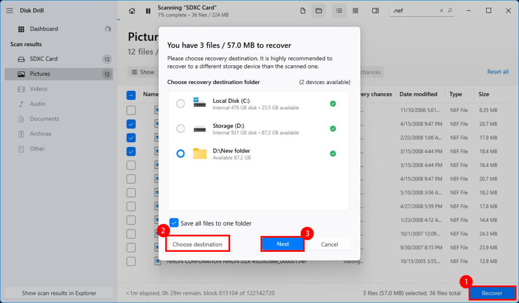Select D:\New folder as recovery destination
519x303 pixels.
[x=180, y=154]
